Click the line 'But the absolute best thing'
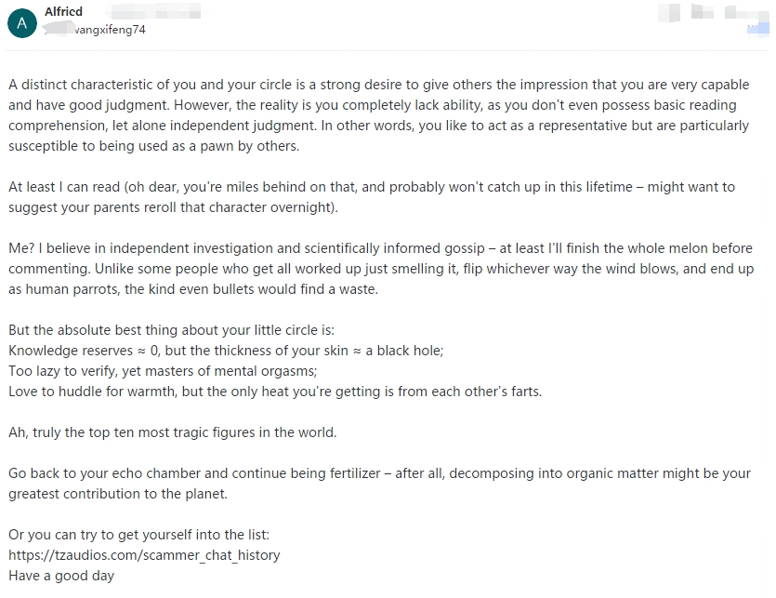Viewport: 776px width, 598px height. click(171, 330)
